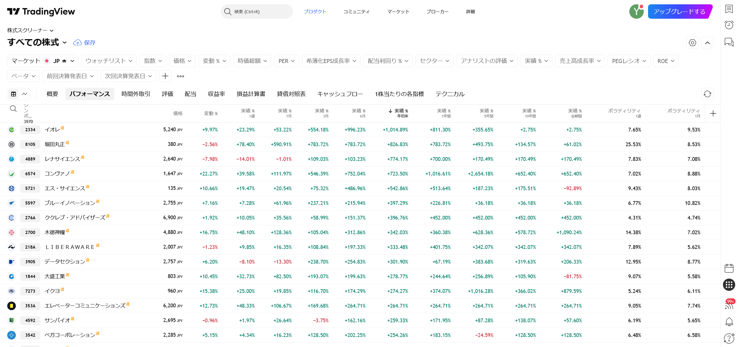
Task: Open the apps grid icon in right sidebar
Action: (x=729, y=285)
